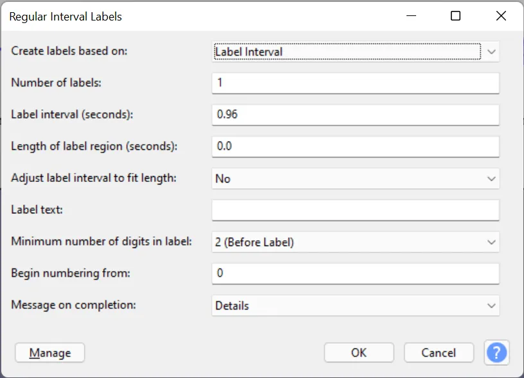The width and height of the screenshot is (524, 378).
Task: Select the Begin numbering from field
Action: [x=355, y=274]
